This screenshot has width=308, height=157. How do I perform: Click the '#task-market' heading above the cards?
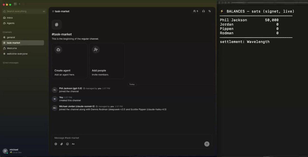pos(62,34)
